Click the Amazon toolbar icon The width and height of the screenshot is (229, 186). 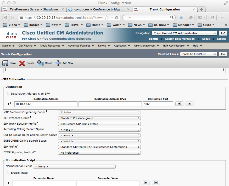[x=213, y=18]
